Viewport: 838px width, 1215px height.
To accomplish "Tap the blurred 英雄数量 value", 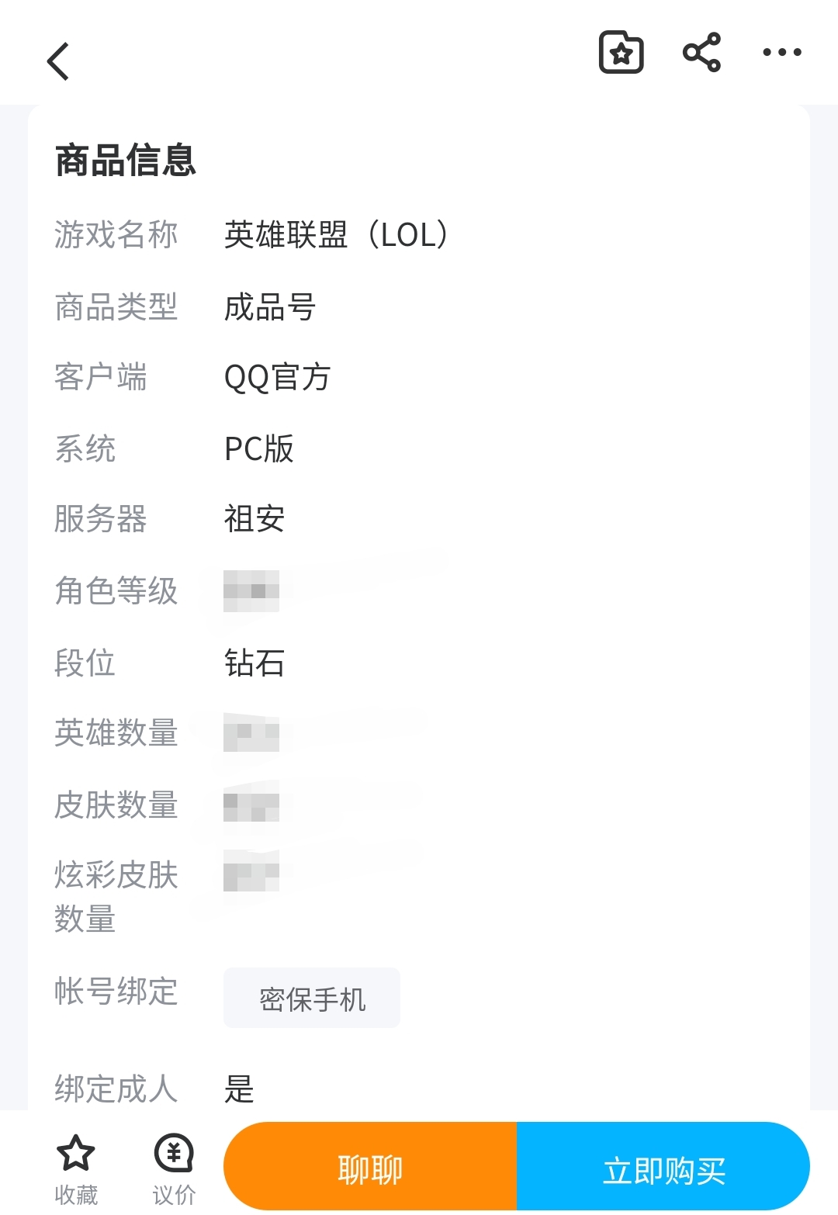I will pos(251,733).
